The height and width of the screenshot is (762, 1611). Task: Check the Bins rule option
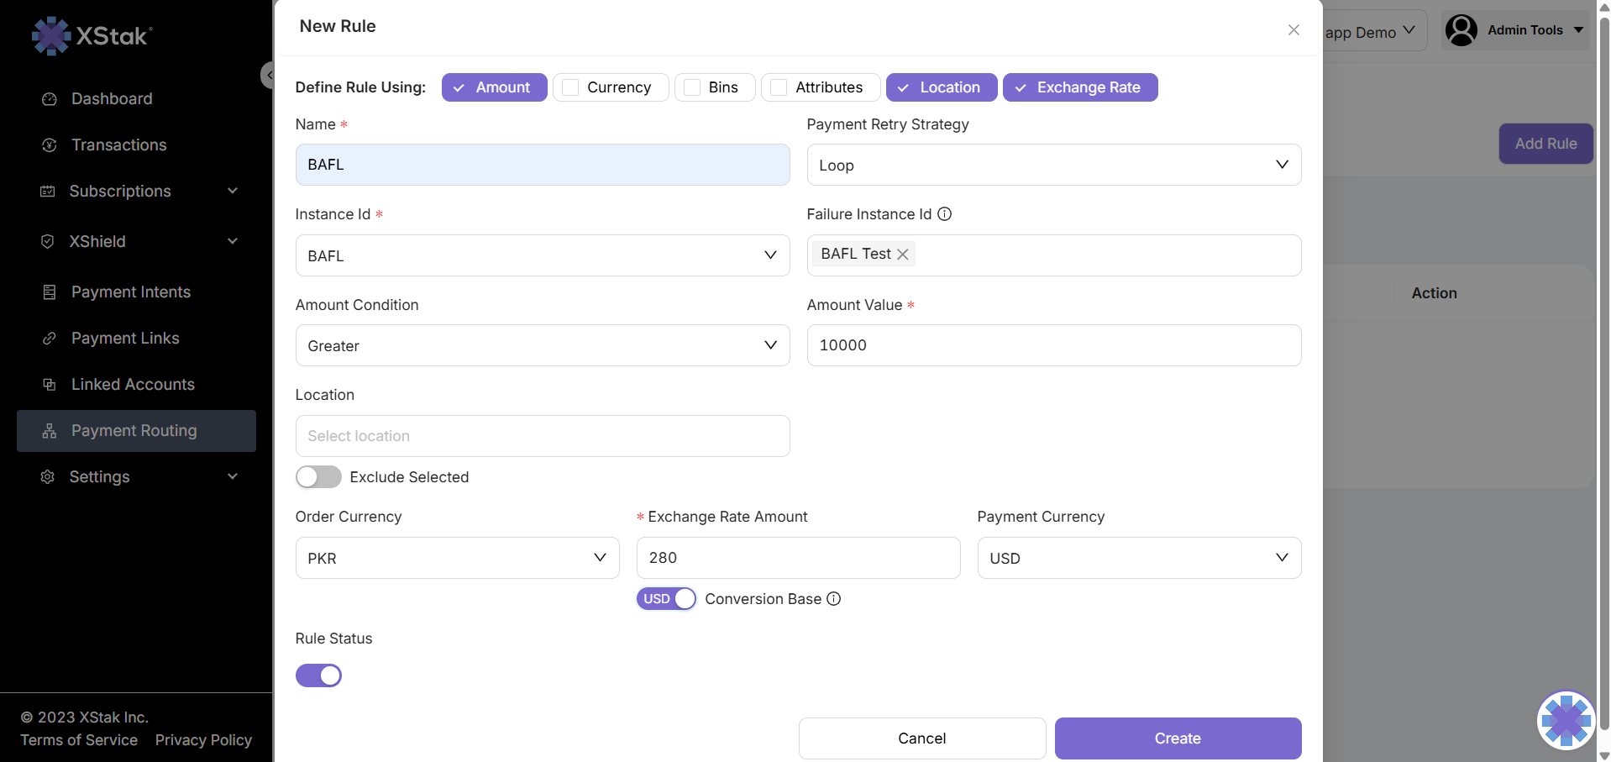click(x=692, y=87)
